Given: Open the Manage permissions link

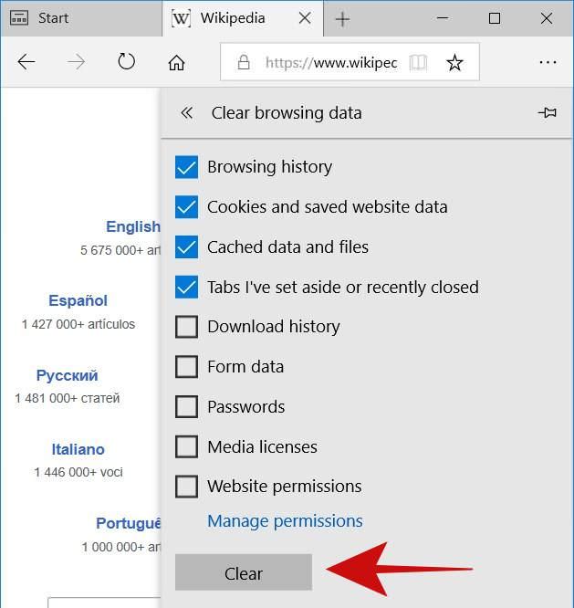Looking at the screenshot, I should point(285,521).
